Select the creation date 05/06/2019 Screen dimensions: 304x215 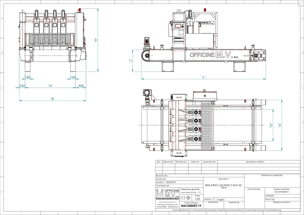171,182
